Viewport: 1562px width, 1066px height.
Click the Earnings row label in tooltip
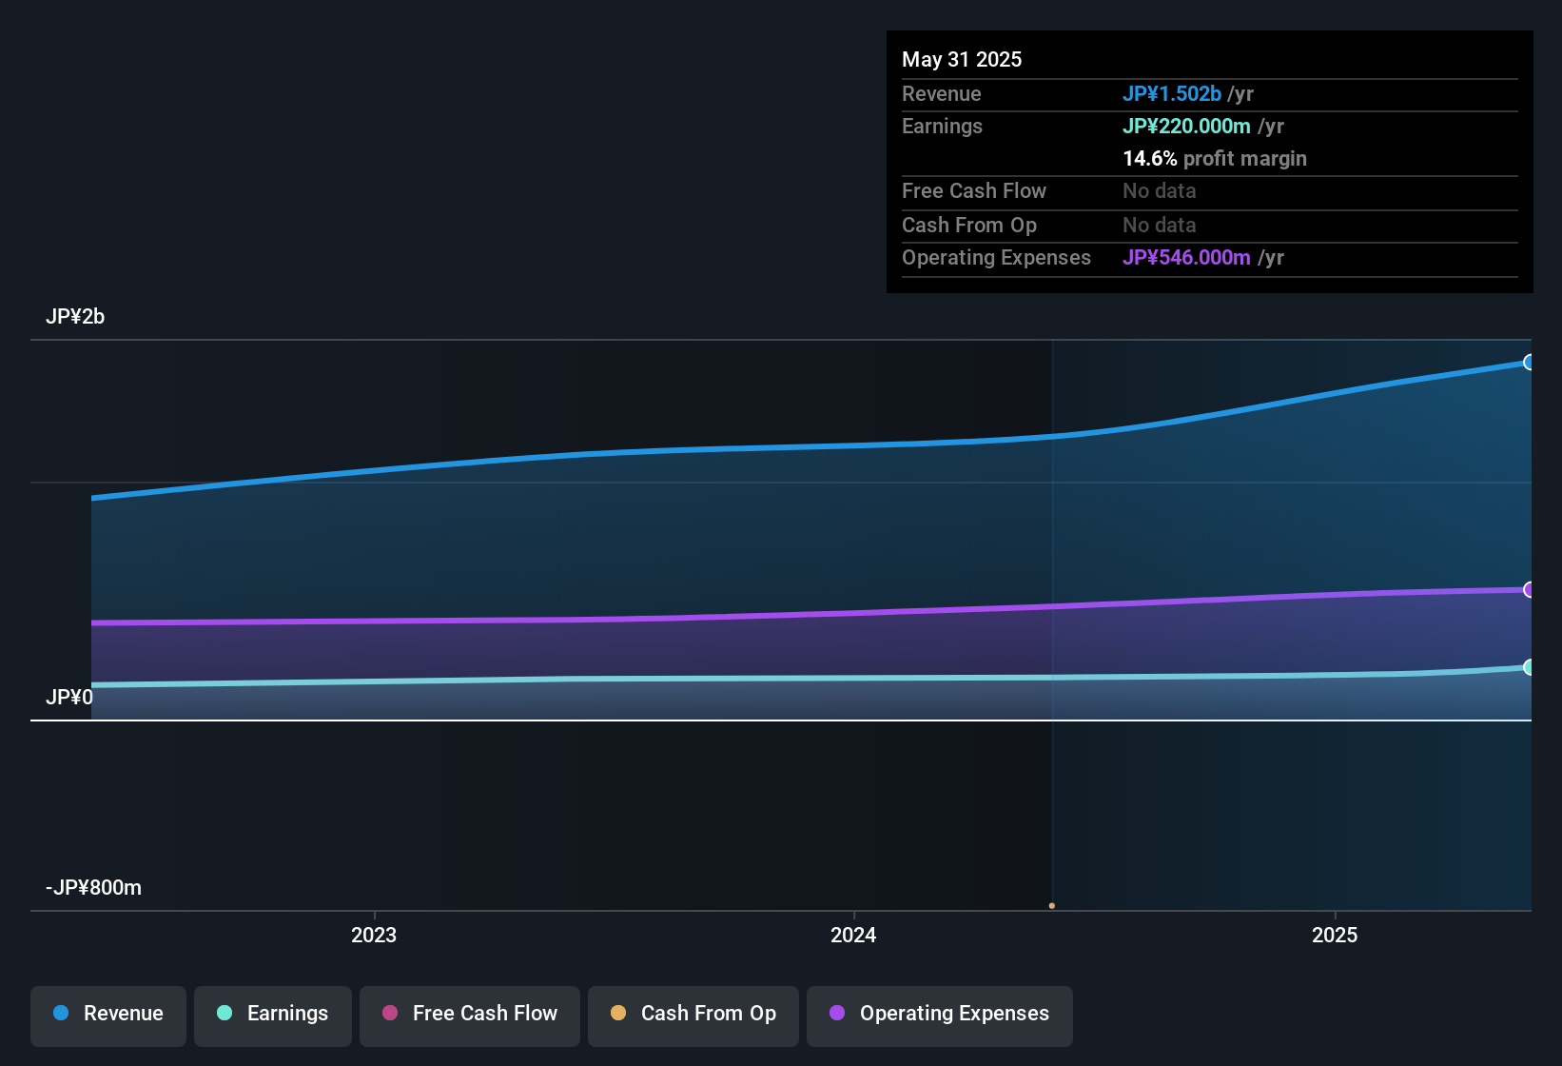click(942, 126)
